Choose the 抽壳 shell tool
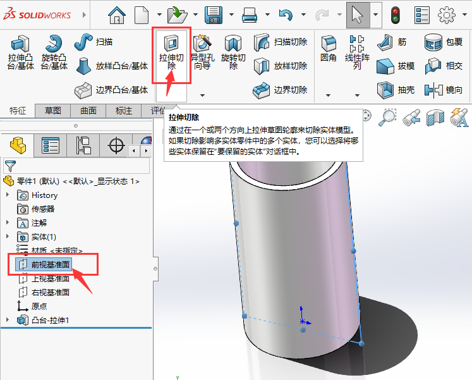Screen dimensions: 472x380 pos(396,90)
